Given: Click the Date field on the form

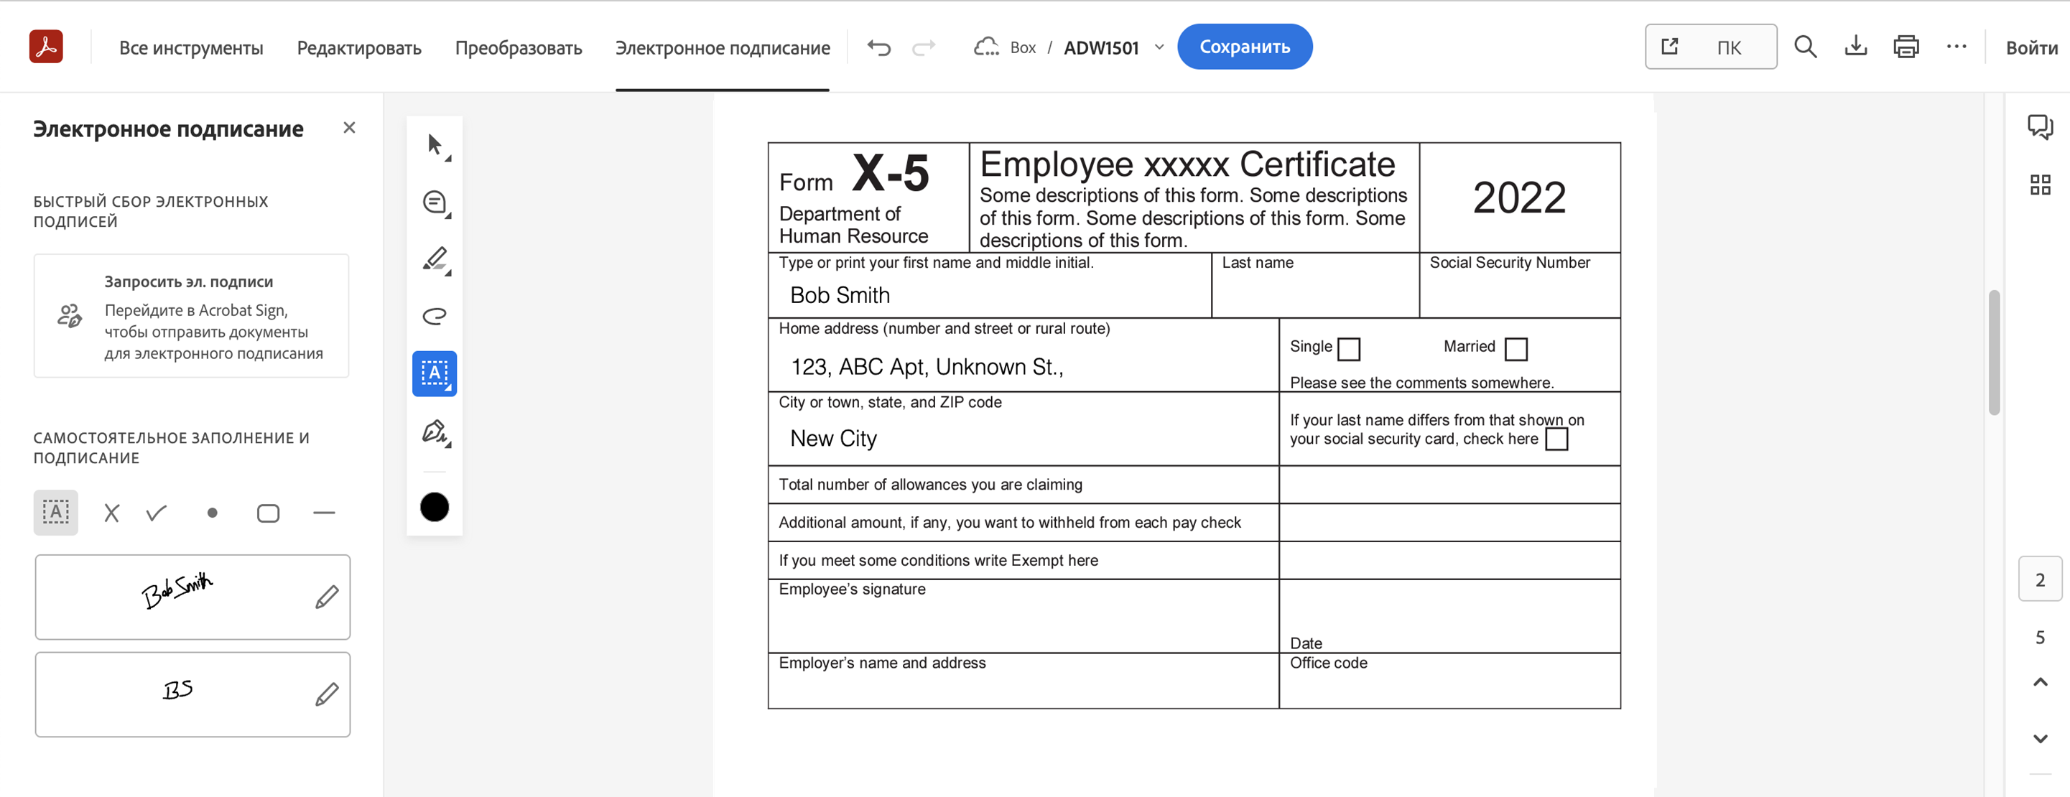Looking at the screenshot, I should pos(1449,616).
